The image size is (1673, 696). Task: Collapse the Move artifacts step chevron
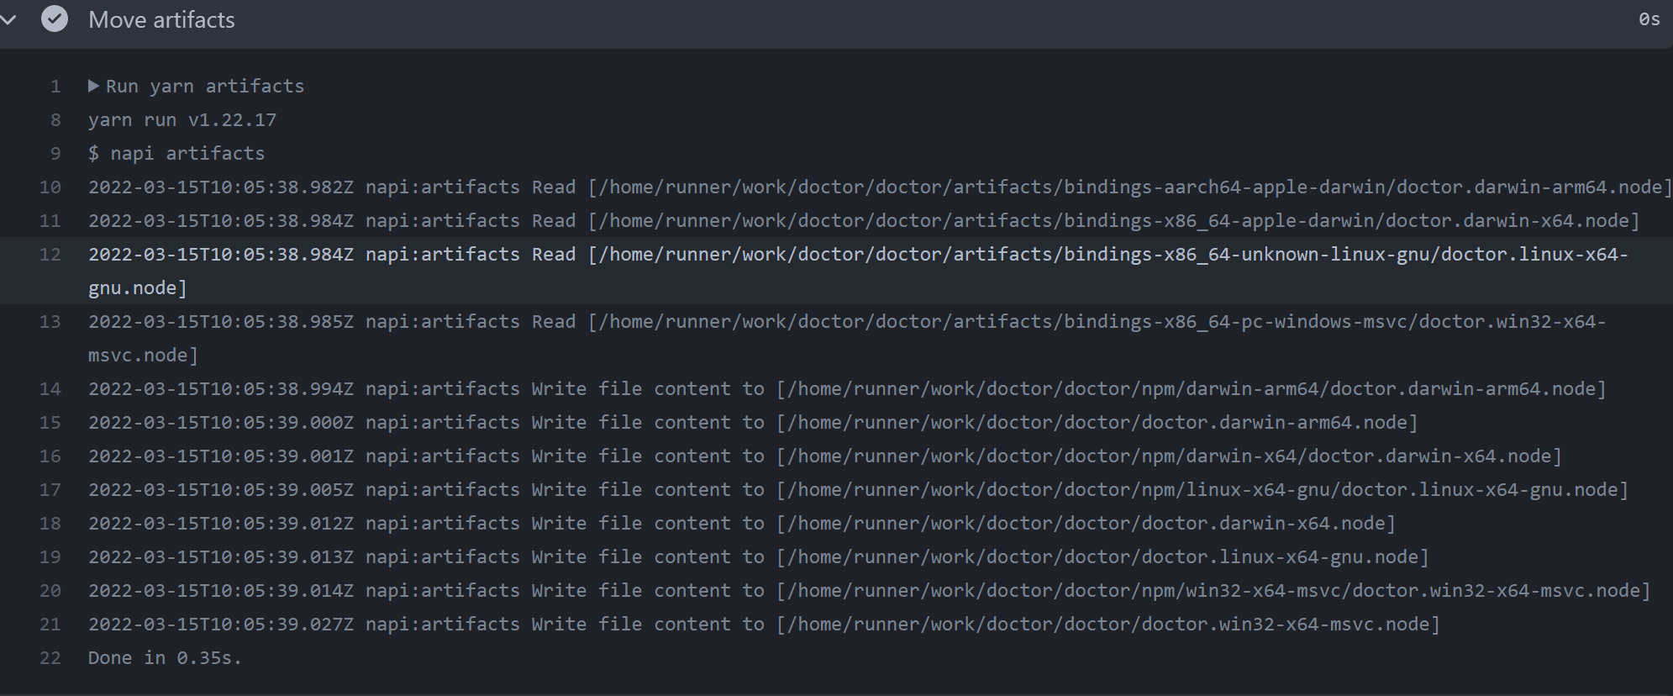point(8,19)
